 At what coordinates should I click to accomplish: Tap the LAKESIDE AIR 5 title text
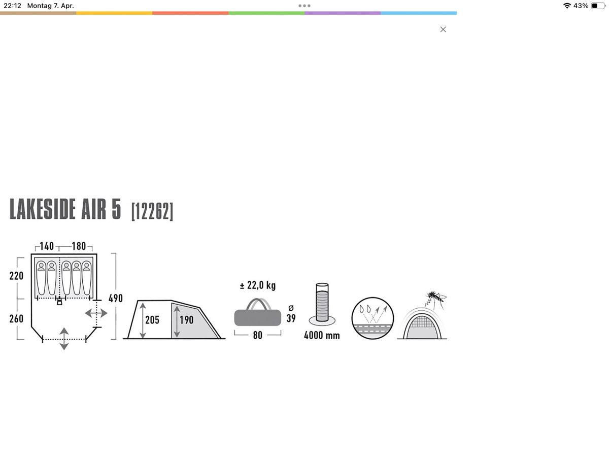tap(65, 209)
